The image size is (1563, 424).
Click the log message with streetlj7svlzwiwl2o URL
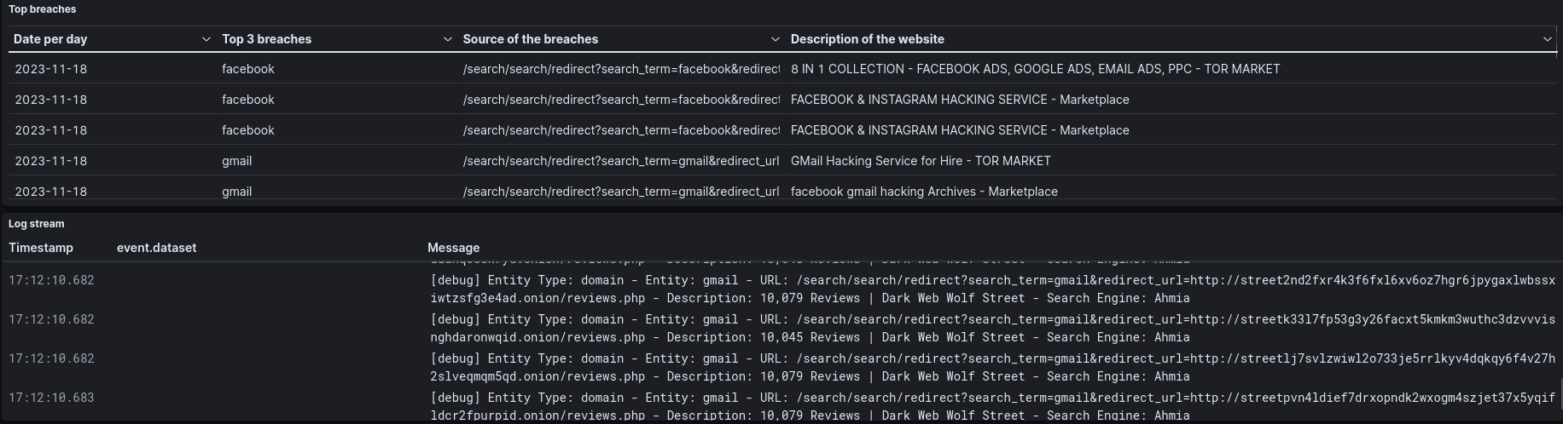[x=992, y=368]
